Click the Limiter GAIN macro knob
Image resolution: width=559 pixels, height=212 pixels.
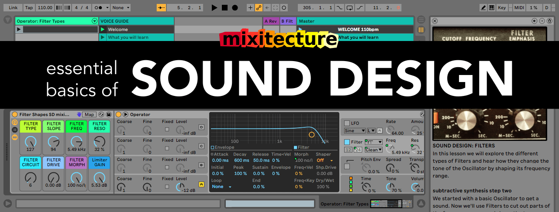pyautogui.click(x=99, y=178)
